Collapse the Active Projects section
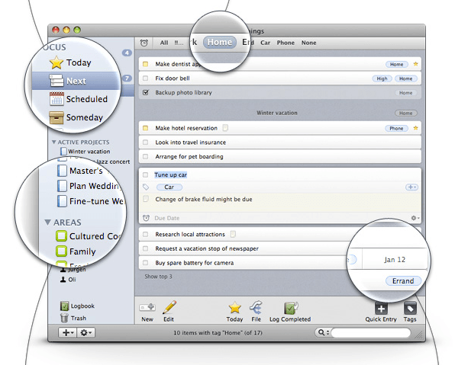 coord(53,142)
